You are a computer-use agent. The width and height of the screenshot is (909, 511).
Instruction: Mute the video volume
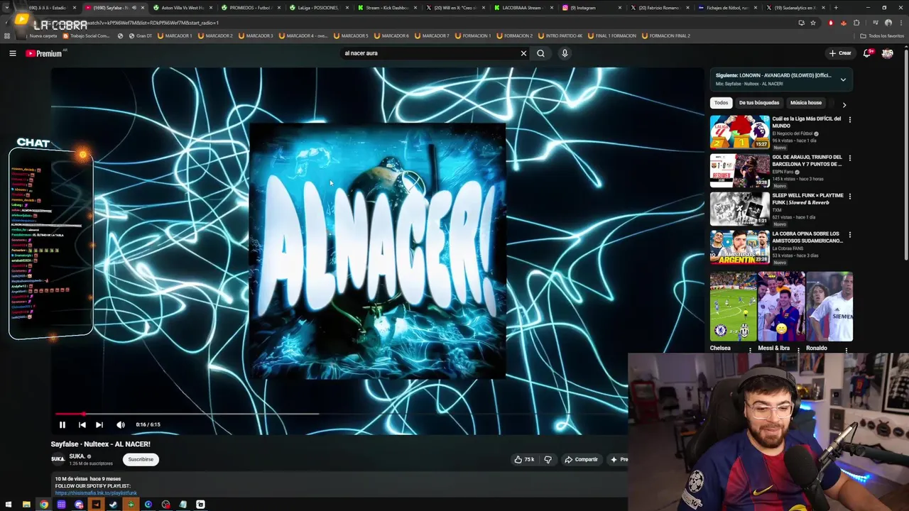click(x=121, y=424)
